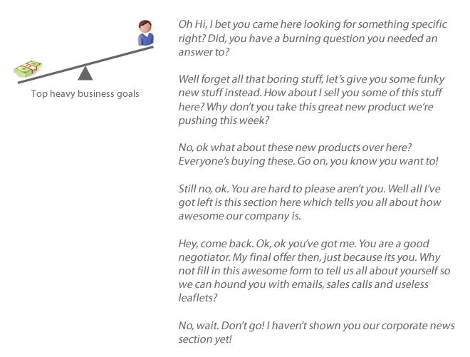Click the text "awesome our company is."
The image size is (470, 357).
click(x=239, y=216)
